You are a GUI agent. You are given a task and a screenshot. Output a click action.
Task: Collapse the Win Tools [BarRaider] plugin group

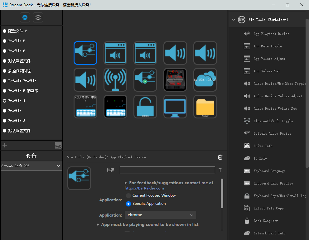pyautogui.click(x=234, y=20)
